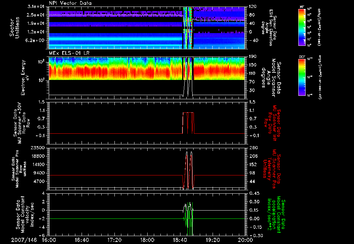Select the red 'MU Scanner Inh' axis label
This screenshot has width=354, height=244.
tap(273, 123)
